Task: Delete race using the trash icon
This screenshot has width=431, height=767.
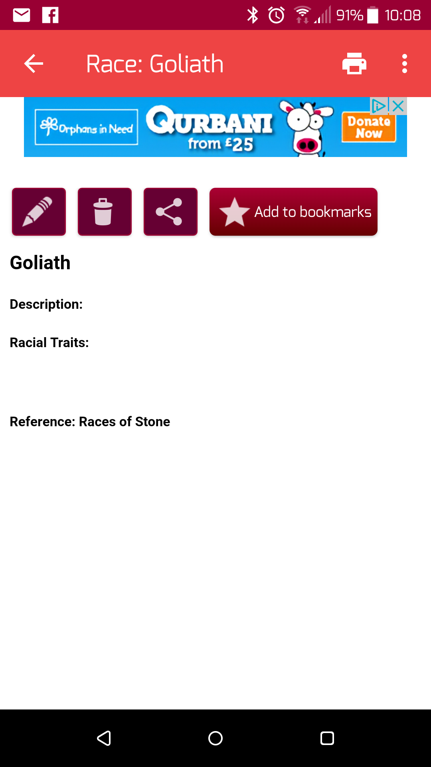Action: pos(105,212)
